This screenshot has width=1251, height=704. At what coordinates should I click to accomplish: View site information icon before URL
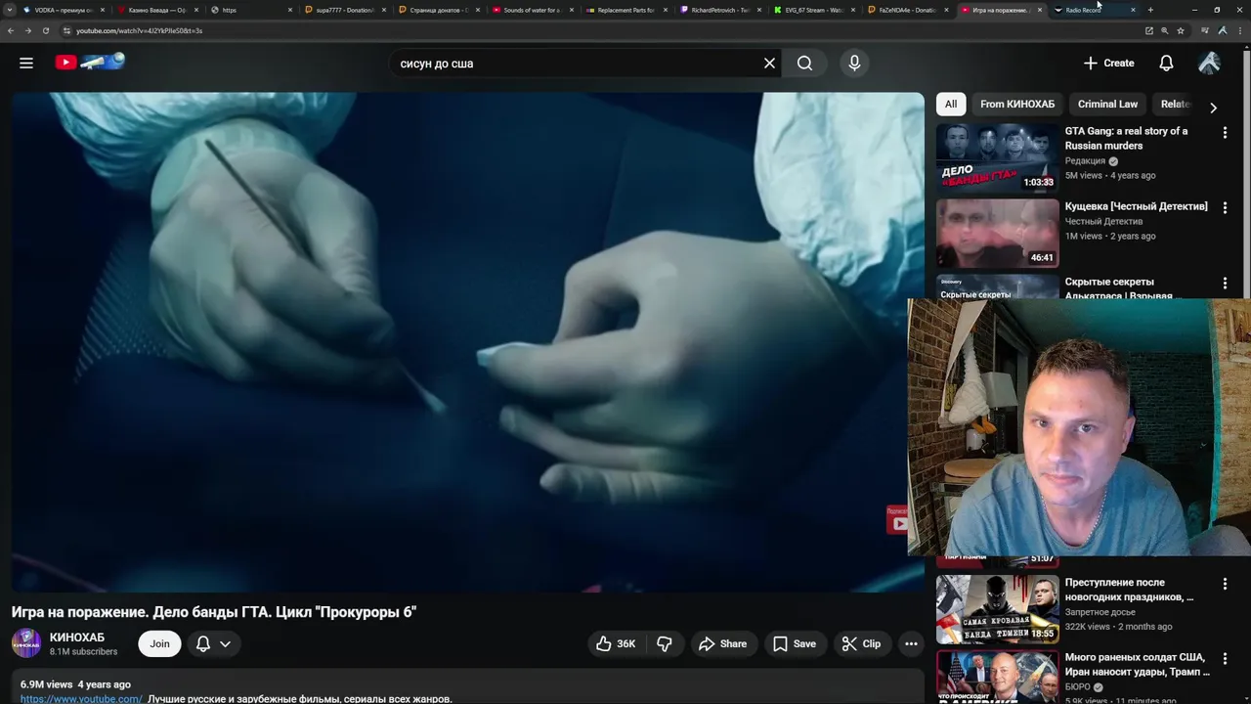66,30
